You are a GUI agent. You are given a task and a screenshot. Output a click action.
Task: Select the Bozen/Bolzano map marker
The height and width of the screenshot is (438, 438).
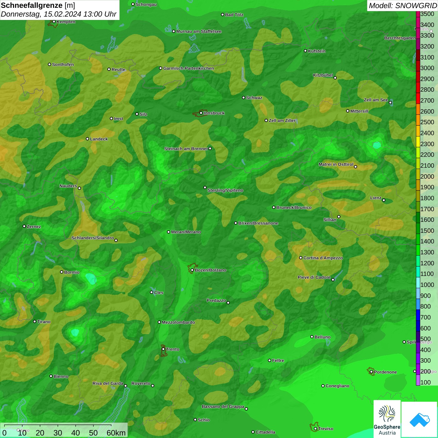[x=192, y=270]
